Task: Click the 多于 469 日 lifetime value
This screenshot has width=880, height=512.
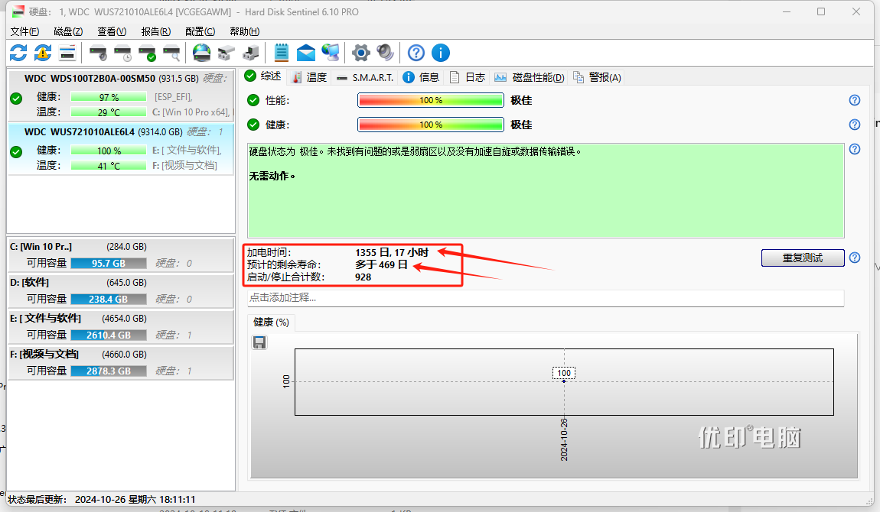Action: pyautogui.click(x=382, y=265)
